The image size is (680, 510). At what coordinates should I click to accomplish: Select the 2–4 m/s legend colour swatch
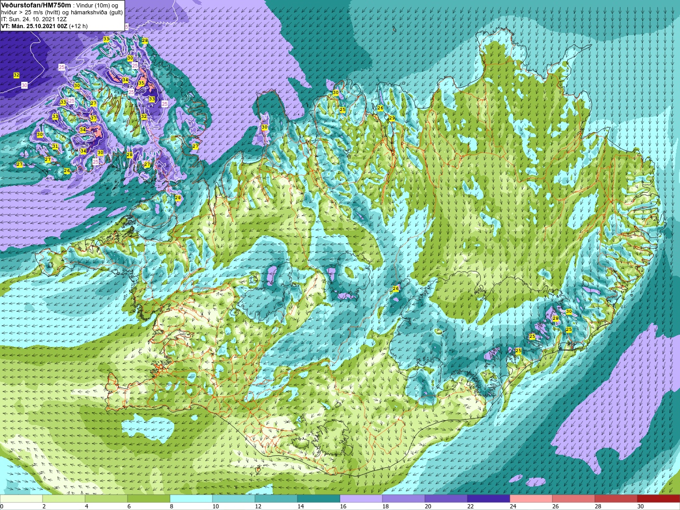point(64,499)
